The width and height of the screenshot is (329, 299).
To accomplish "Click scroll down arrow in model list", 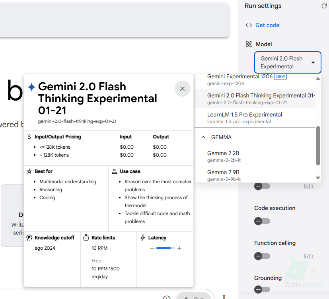I will click(318, 178).
